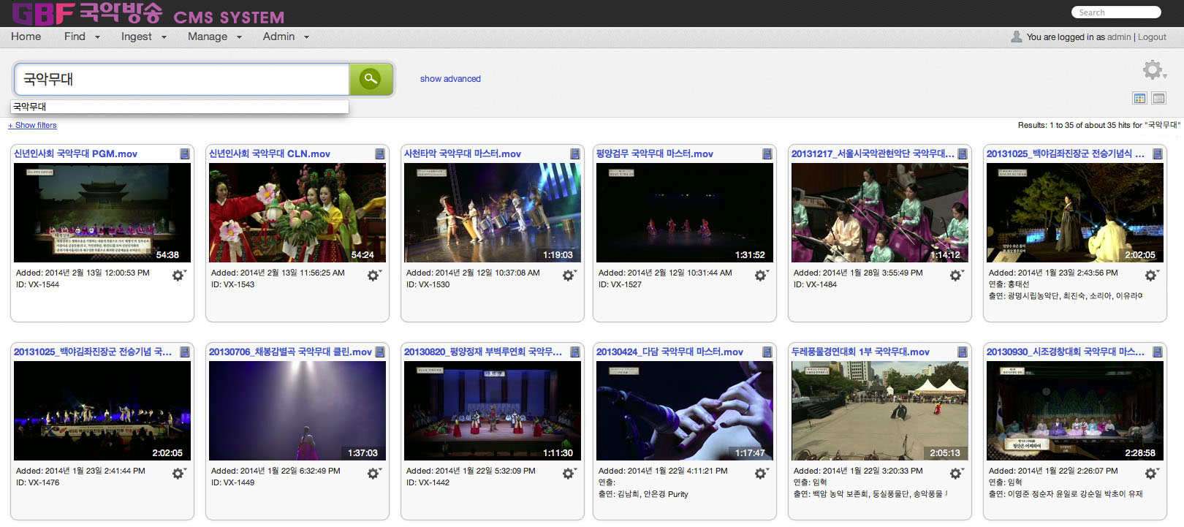Image resolution: width=1184 pixels, height=527 pixels.
Task: Open gear menu for VX-1449 item
Action: (373, 474)
